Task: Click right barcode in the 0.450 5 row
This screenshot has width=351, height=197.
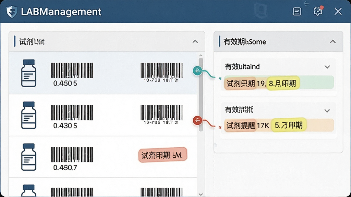Action: (161, 70)
